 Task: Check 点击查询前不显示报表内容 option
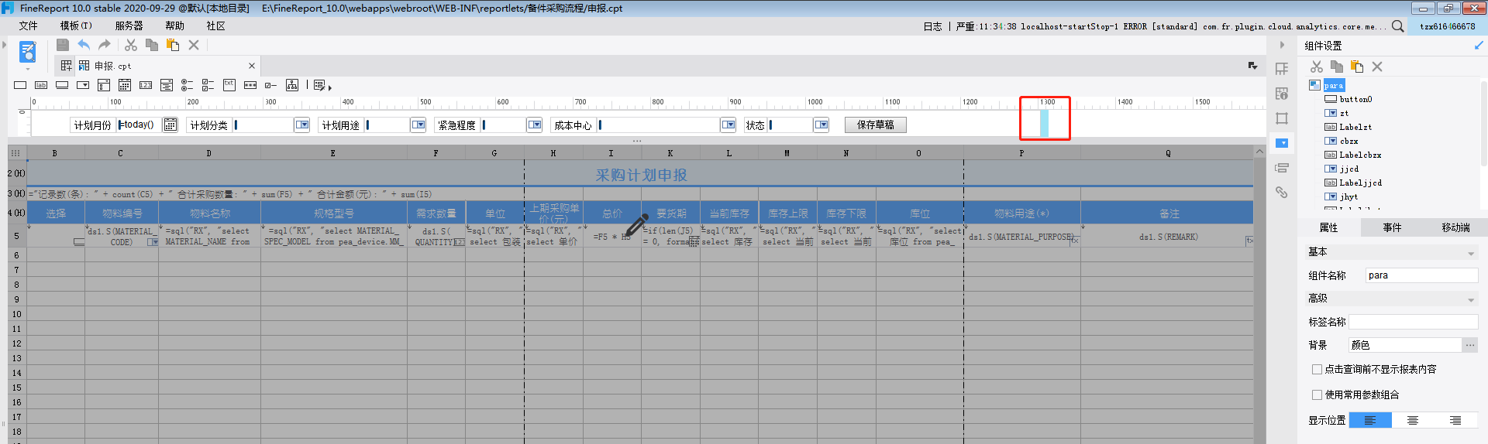1317,370
